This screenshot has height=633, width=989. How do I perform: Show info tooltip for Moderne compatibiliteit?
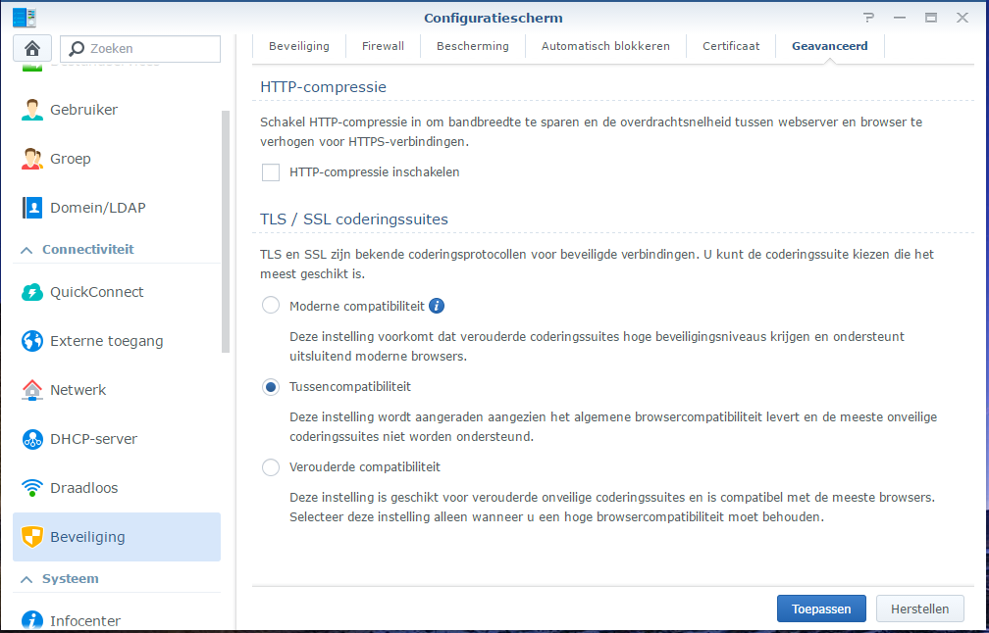point(437,306)
